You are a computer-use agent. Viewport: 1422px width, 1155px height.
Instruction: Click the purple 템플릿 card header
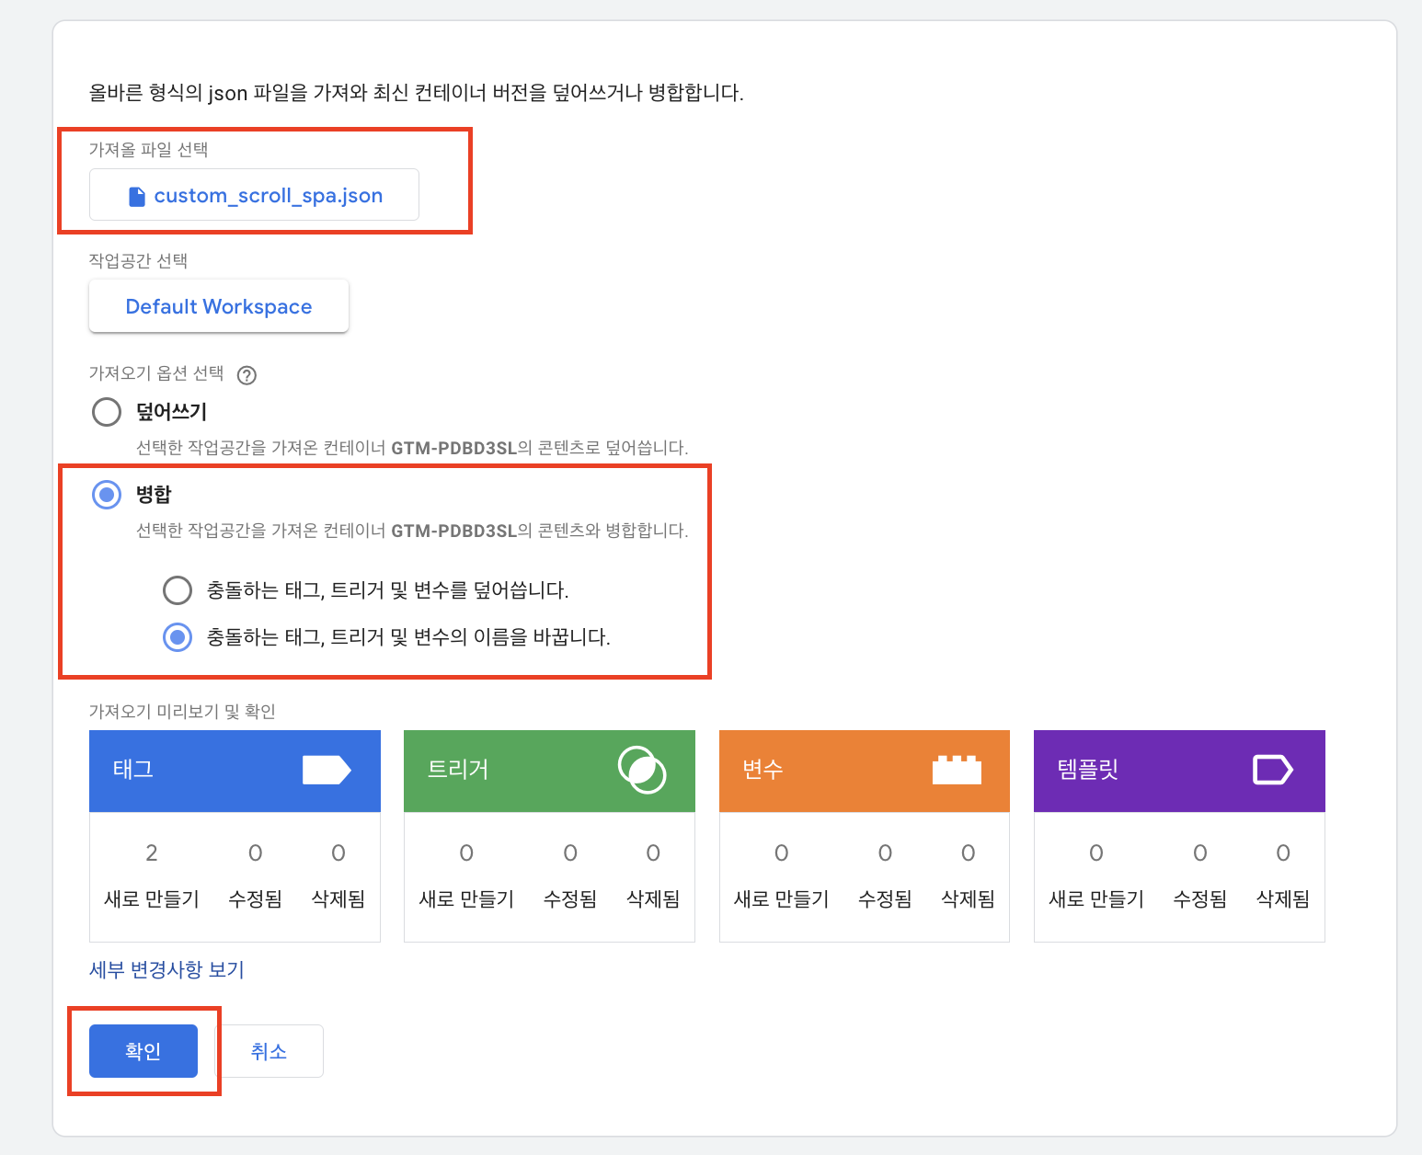[1179, 771]
